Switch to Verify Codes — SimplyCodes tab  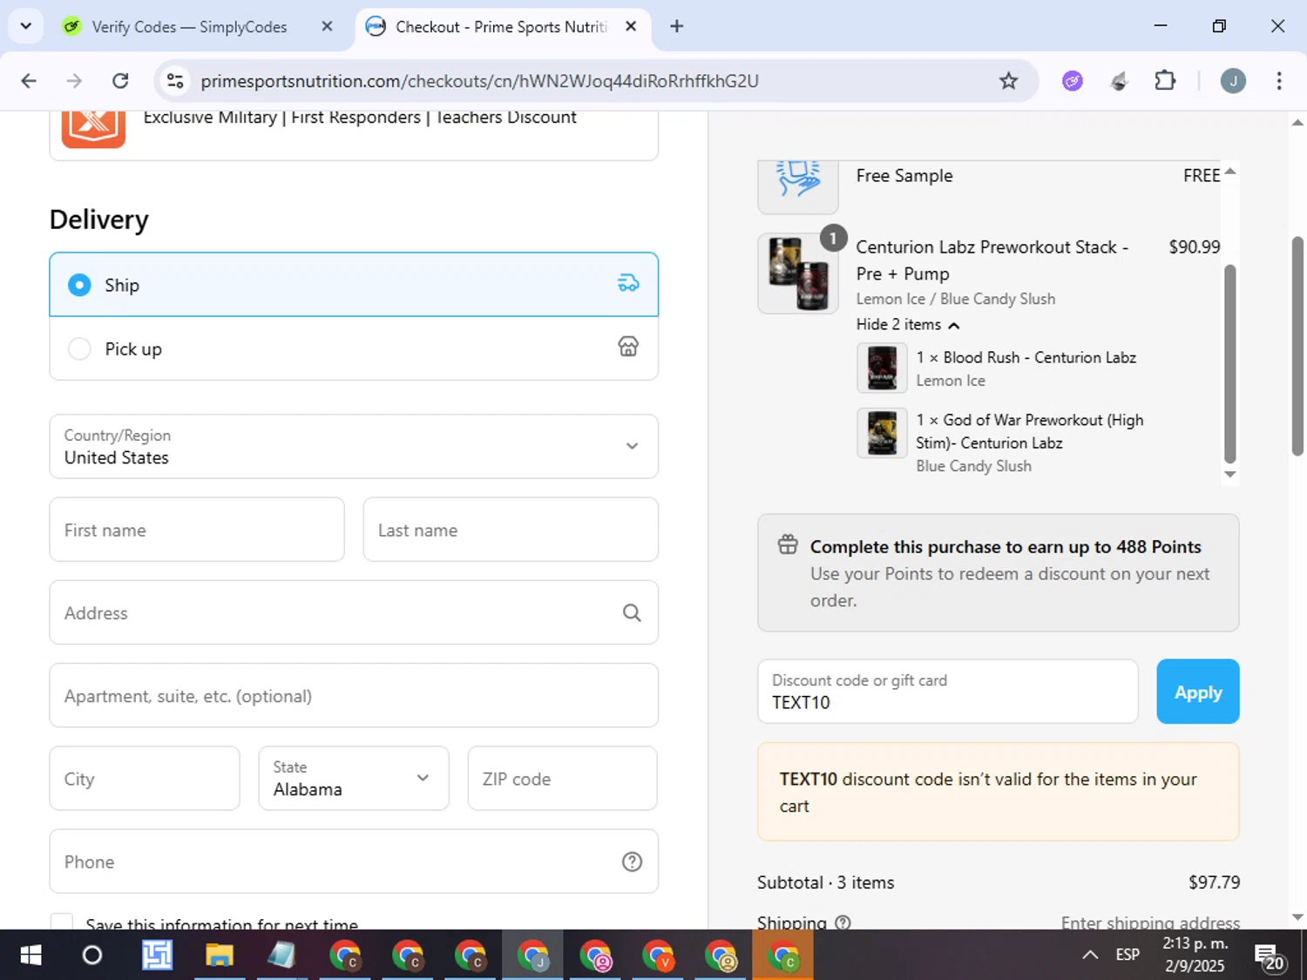[189, 27]
